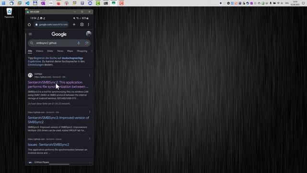The width and height of the screenshot is (307, 173).
Task: Open the tab switcher counter
Action: (82, 25)
